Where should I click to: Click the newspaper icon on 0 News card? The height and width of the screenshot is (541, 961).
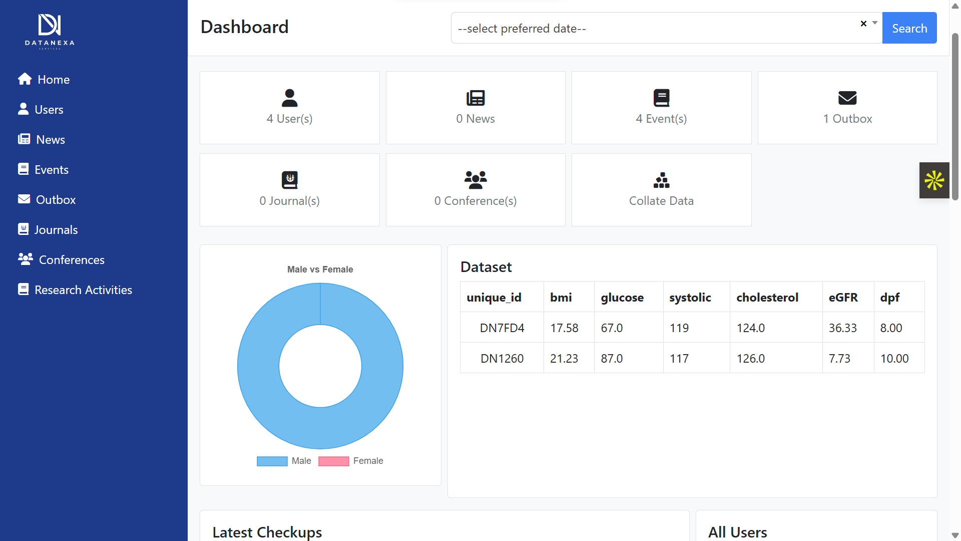(475, 98)
